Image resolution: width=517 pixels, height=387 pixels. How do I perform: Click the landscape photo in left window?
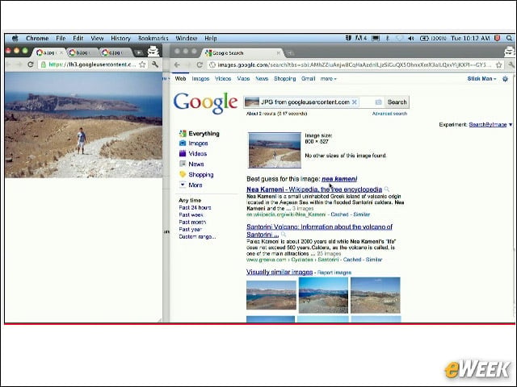point(83,125)
